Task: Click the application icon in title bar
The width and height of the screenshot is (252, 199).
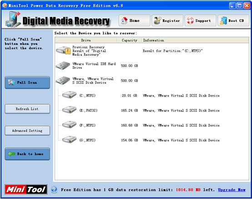Action: (5, 5)
